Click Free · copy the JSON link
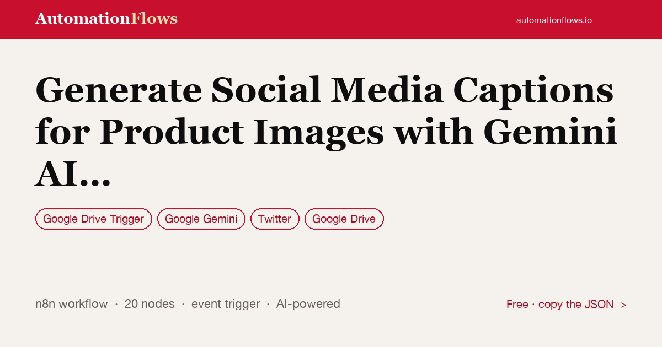Screen dimensions: 662x347 point(567,305)
